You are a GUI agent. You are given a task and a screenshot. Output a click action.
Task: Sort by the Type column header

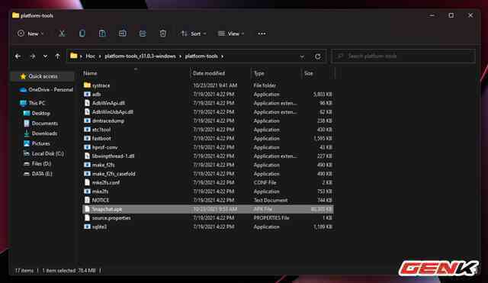(x=259, y=73)
